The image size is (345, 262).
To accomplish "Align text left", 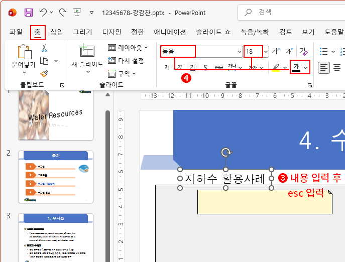I will coord(324,68).
